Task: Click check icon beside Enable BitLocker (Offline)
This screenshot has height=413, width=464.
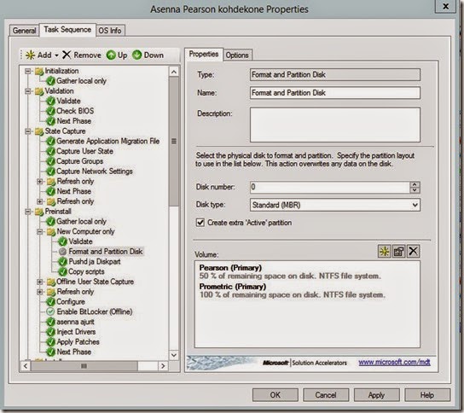Action: point(50,311)
